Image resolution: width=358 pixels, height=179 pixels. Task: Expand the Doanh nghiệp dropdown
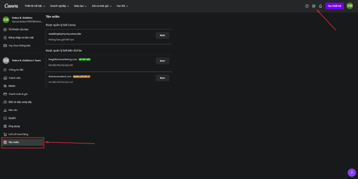pyautogui.click(x=60, y=6)
